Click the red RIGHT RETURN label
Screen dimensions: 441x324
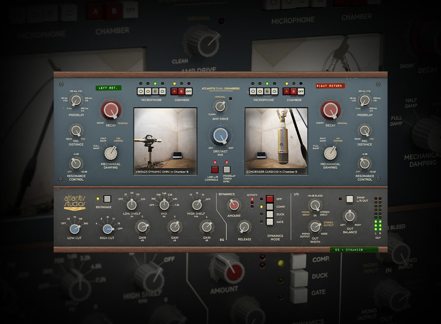pyautogui.click(x=330, y=86)
